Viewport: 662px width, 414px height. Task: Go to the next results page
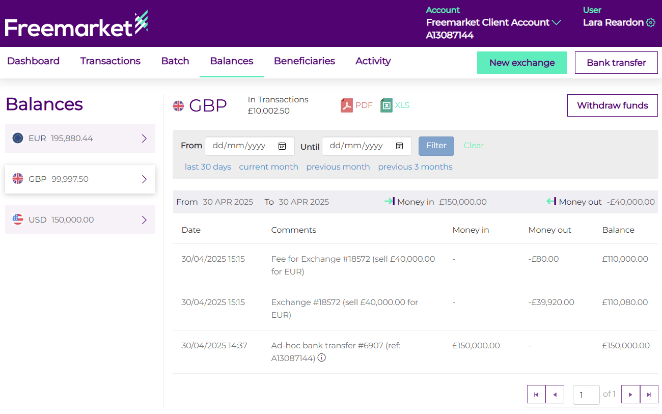click(630, 394)
